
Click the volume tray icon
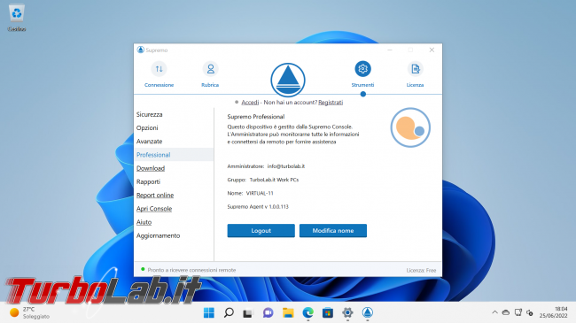(529, 312)
